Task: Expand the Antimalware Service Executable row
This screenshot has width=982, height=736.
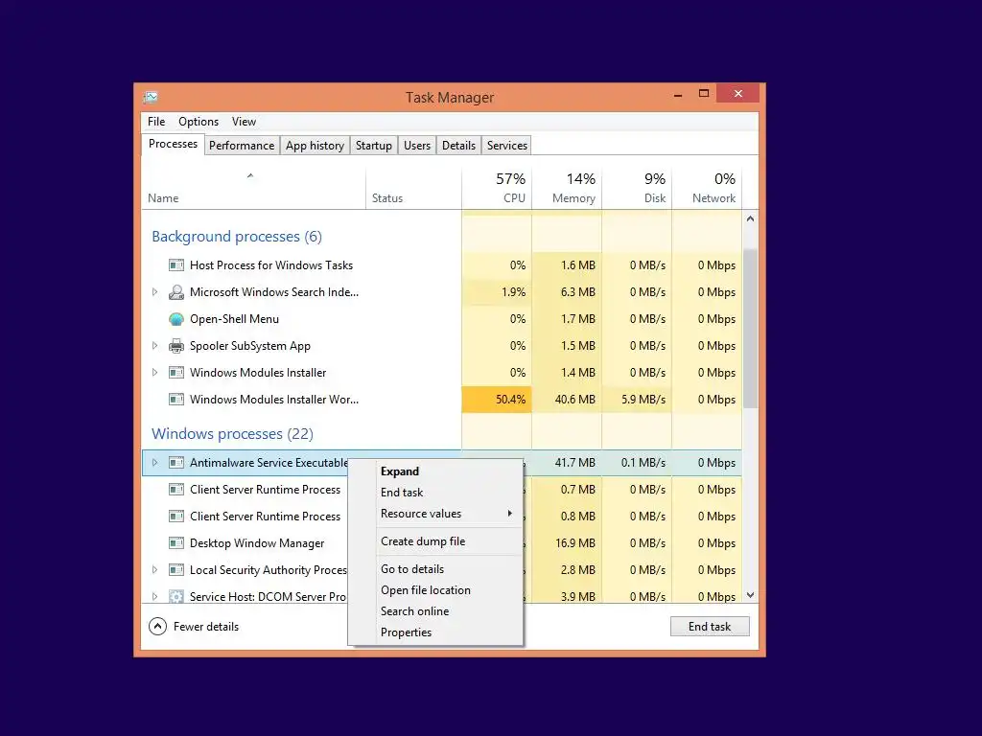Action: click(154, 463)
